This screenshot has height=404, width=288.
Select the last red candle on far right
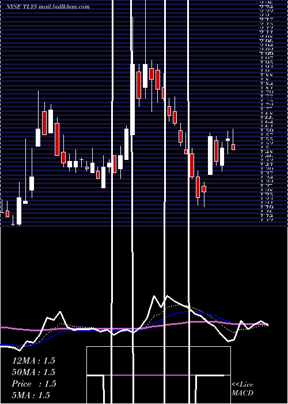coord(233,147)
